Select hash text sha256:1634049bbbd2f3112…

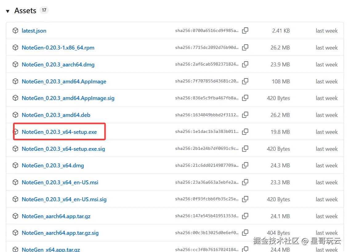(x=207, y=115)
